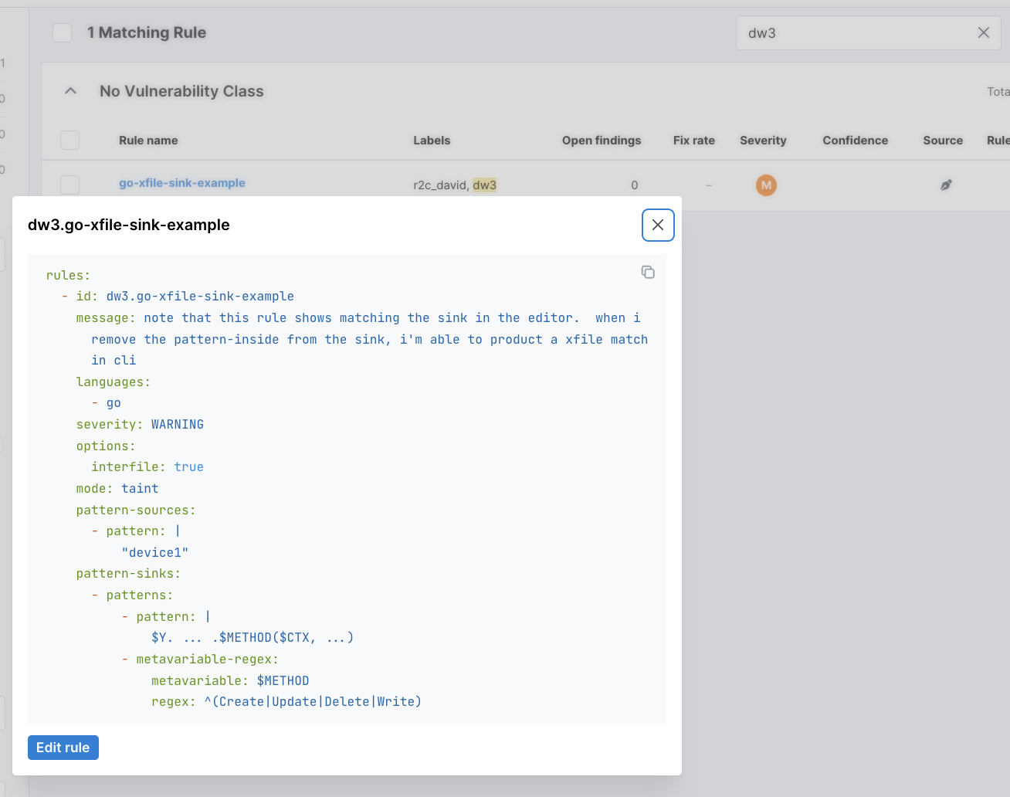Click the orange Medium severity badge

point(766,185)
